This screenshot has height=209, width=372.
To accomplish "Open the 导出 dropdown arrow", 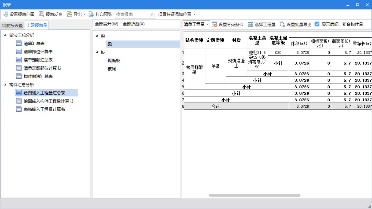I will coord(84,14).
